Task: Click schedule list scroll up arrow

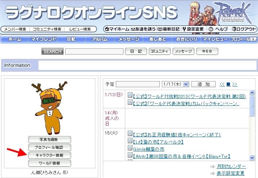Action: pyautogui.click(x=252, y=93)
